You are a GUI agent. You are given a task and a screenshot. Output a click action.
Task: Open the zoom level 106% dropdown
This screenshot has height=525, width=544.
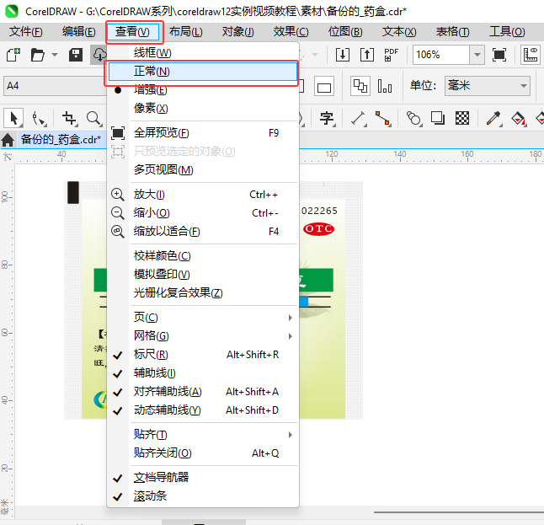pyautogui.click(x=477, y=55)
